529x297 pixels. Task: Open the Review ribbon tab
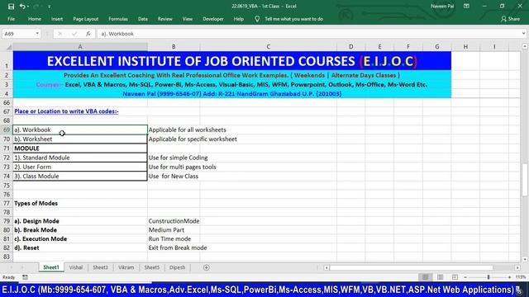(x=165, y=19)
